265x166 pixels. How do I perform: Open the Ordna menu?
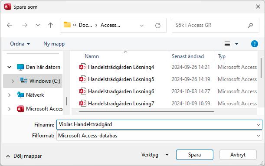(x=20, y=44)
